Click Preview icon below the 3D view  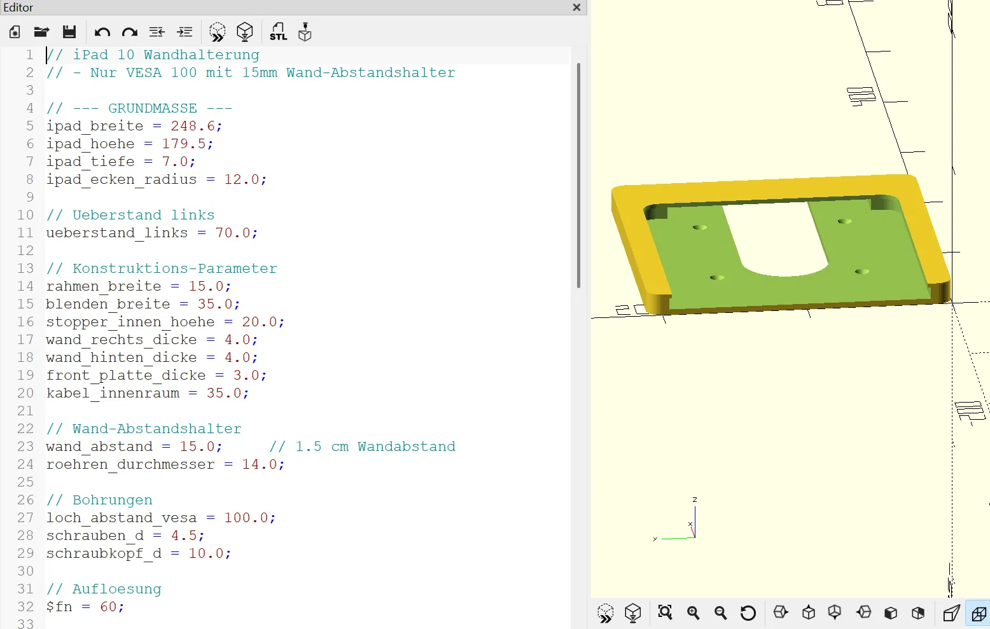pyautogui.click(x=606, y=613)
